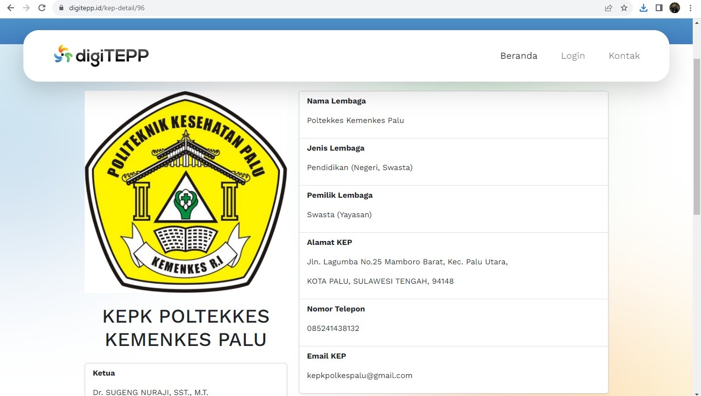
Task: Click the text KOTA PALU, SULAWESI TENGAH, 94148
Action: coord(380,281)
